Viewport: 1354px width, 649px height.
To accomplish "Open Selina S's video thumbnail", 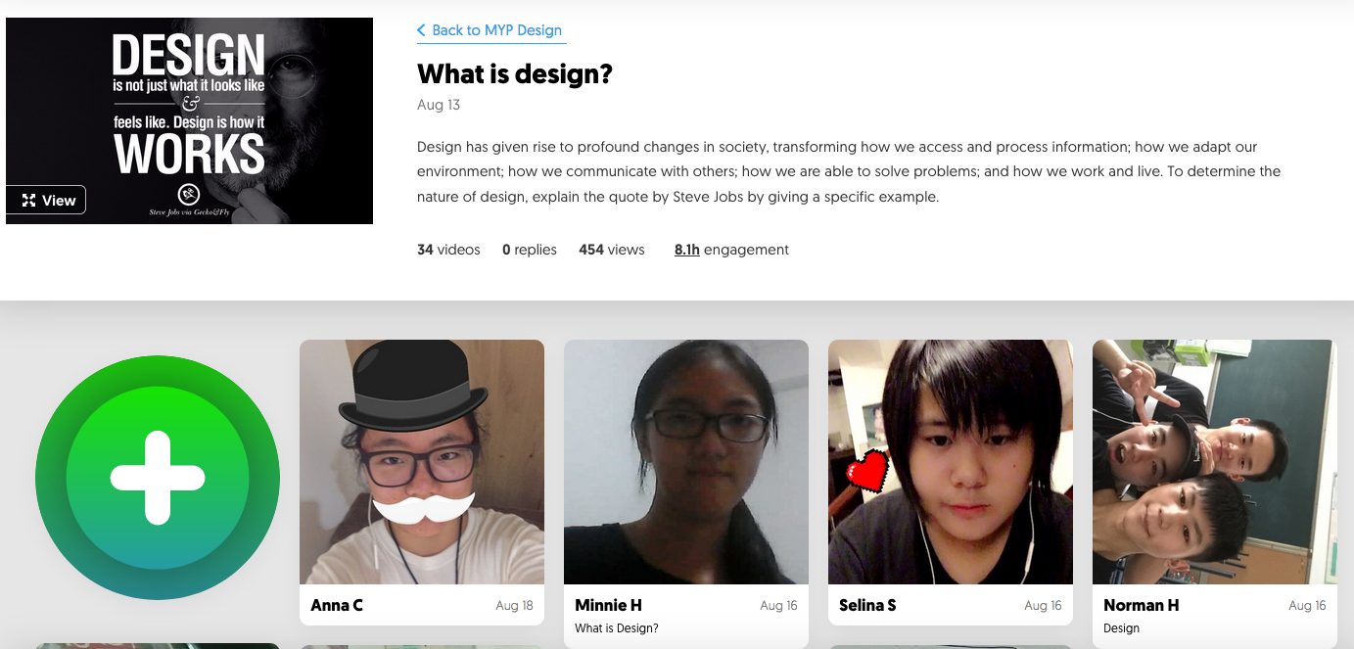I will [950, 462].
